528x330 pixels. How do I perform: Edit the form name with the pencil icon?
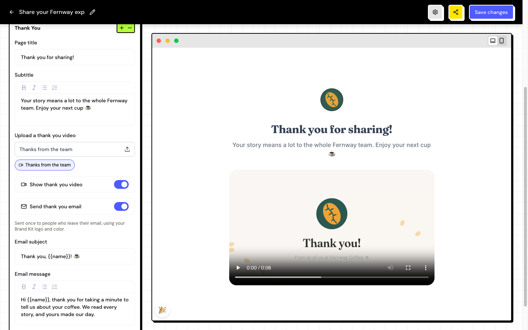[x=92, y=12]
